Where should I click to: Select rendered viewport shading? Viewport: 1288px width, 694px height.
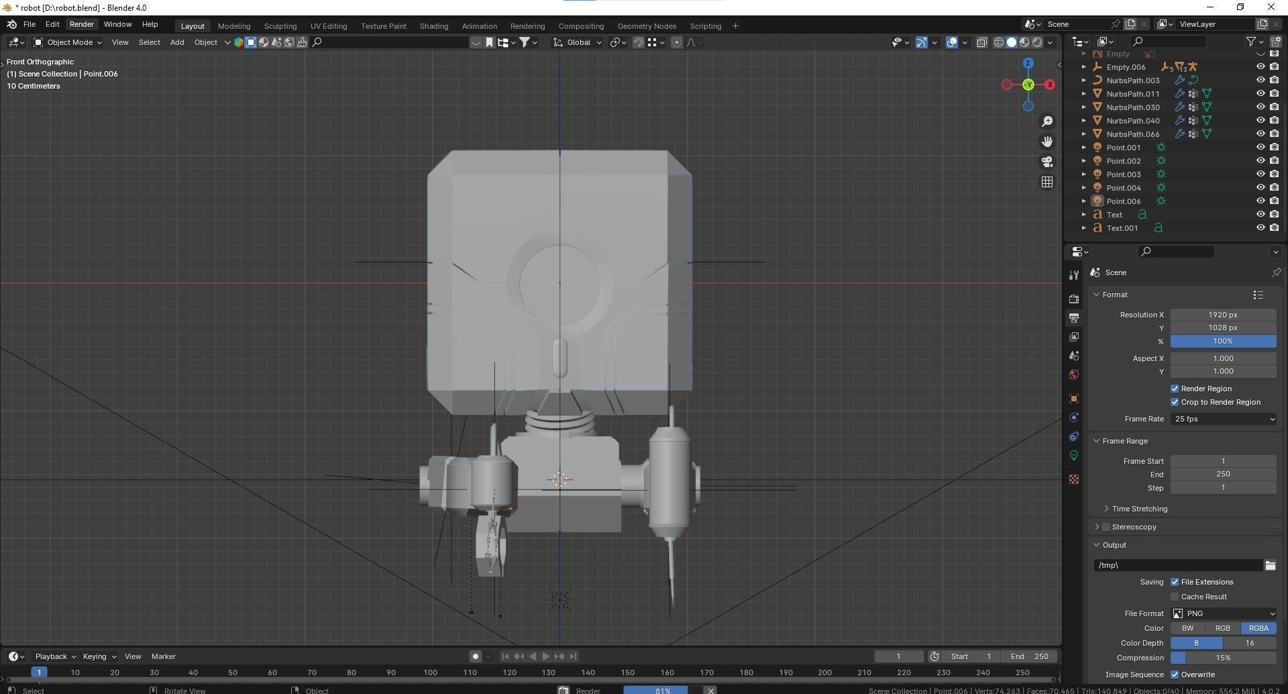point(1037,42)
